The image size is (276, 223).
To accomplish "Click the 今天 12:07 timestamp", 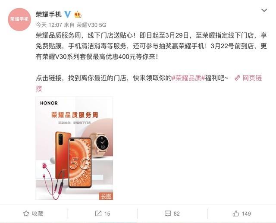I will (49, 25).
